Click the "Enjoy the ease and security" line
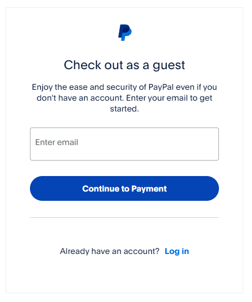Screen dimensions: 252x302 [89, 88]
